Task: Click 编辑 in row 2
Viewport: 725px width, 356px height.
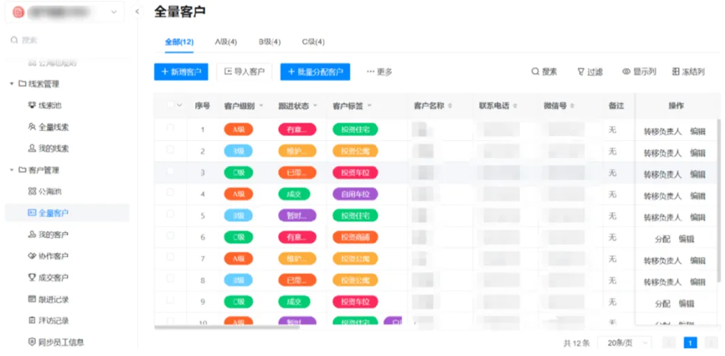Action: [698, 153]
